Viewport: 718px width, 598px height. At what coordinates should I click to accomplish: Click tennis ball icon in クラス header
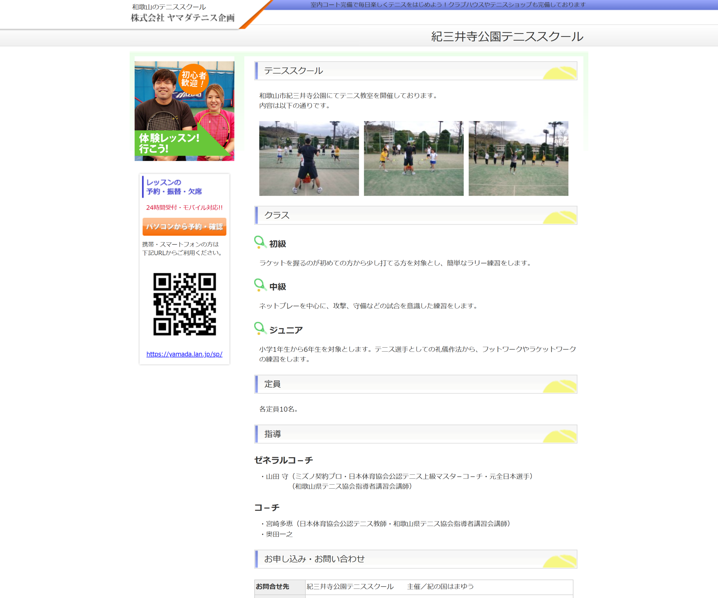(x=559, y=217)
